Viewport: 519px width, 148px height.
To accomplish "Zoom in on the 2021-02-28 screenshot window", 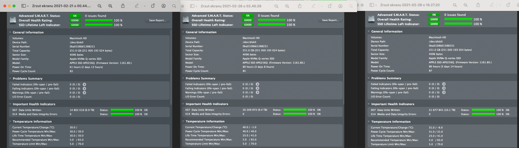I will click(466, 5).
